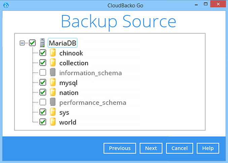
Task: Cancel the backup set wizard
Action: click(x=180, y=148)
